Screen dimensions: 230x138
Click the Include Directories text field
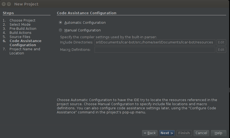tap(155, 42)
